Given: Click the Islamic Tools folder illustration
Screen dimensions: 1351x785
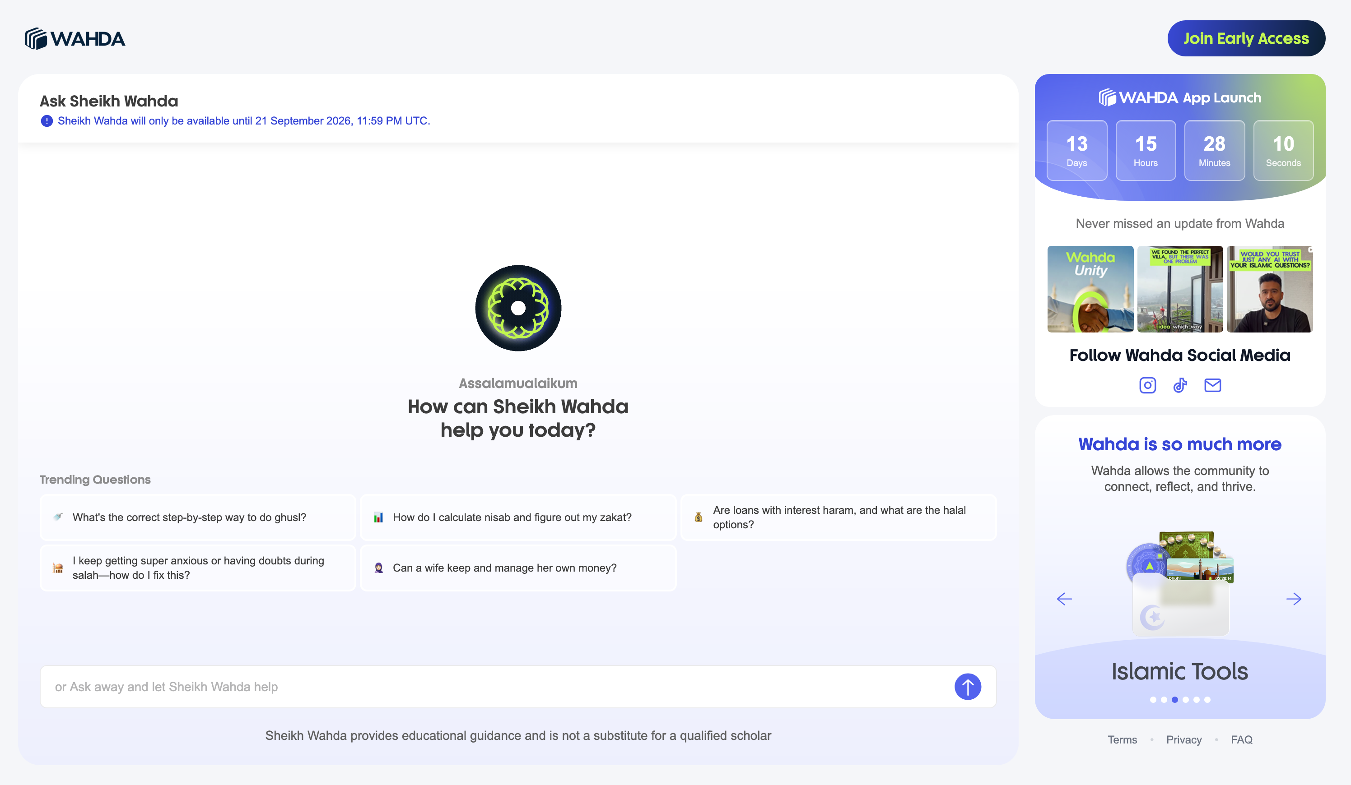Looking at the screenshot, I should pyautogui.click(x=1179, y=584).
